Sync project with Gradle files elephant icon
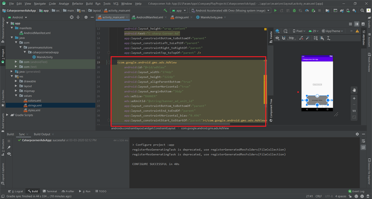The image size is (372, 199). [341, 11]
